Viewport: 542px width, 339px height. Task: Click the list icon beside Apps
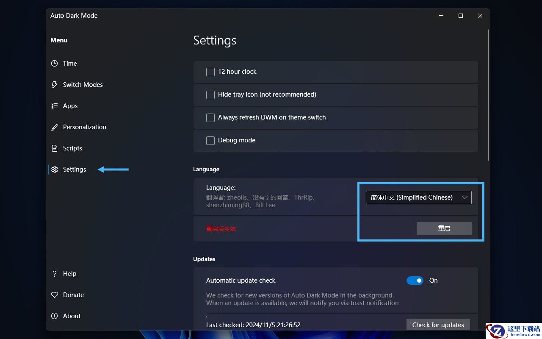(x=54, y=106)
